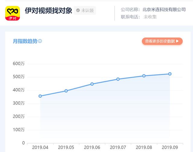
Task: Click the 2019.09 axis label
Action: coord(170,147)
